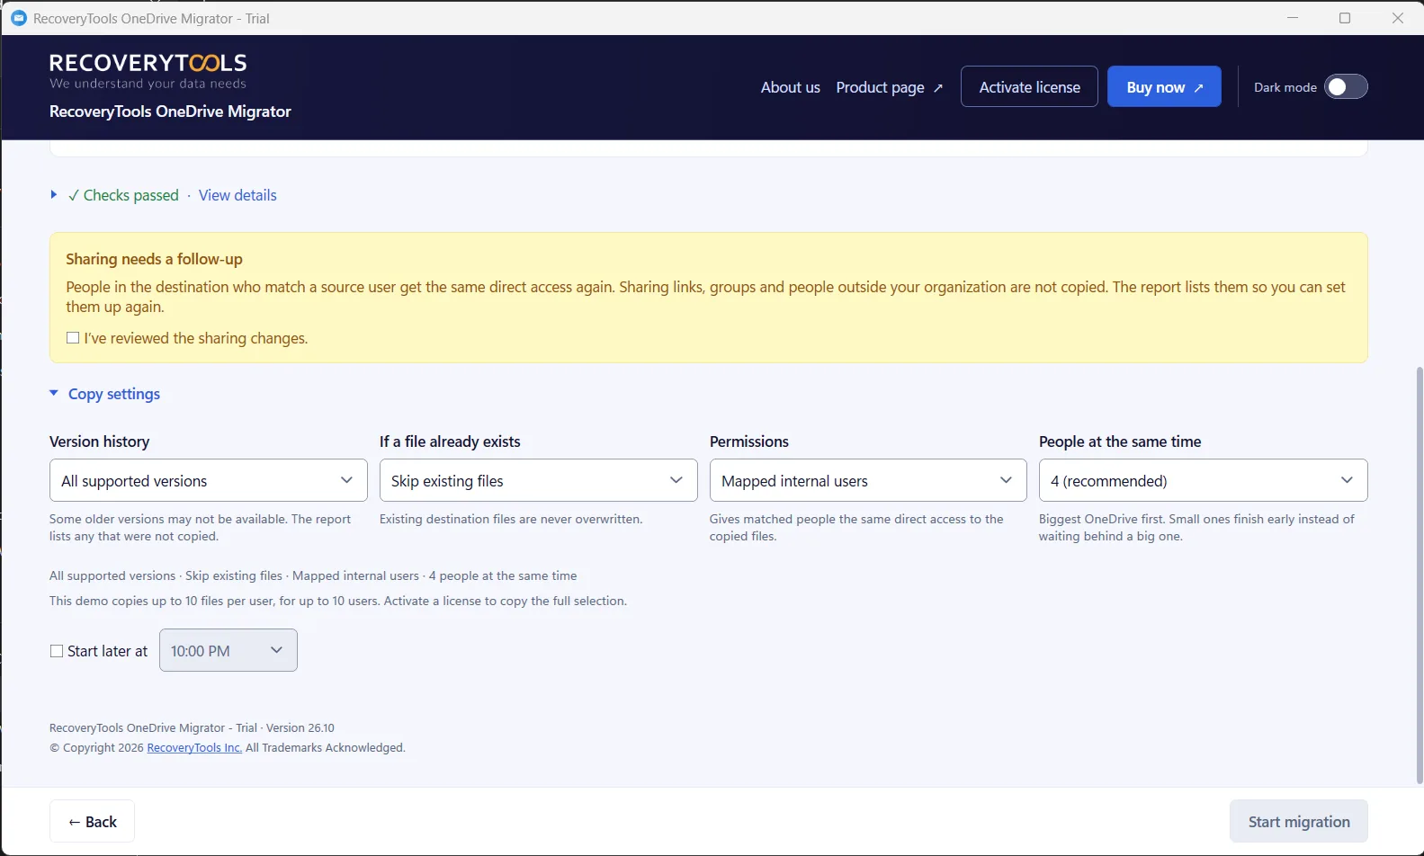This screenshot has width=1424, height=856.
Task: Enable the Start later at checkbox
Action: coord(57,651)
